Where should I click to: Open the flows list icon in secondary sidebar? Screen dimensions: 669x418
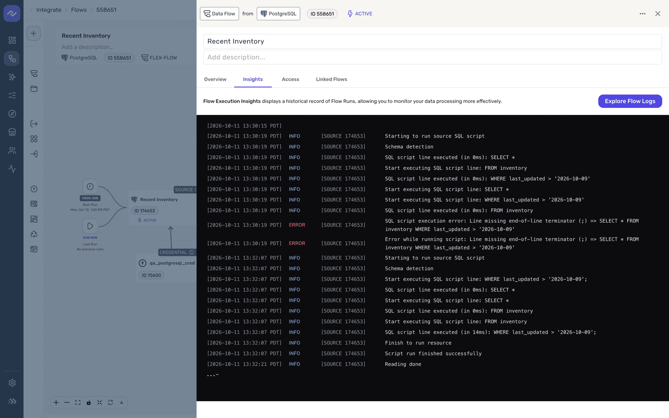click(34, 74)
